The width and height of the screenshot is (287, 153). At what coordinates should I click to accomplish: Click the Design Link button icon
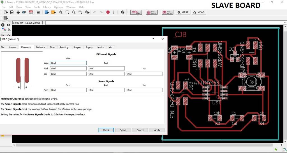(x=136, y=12)
